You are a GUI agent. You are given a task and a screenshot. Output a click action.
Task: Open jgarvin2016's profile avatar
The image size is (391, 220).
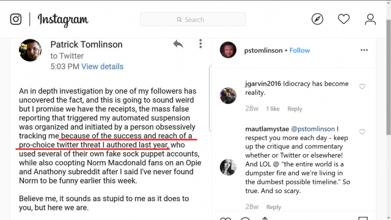click(228, 95)
